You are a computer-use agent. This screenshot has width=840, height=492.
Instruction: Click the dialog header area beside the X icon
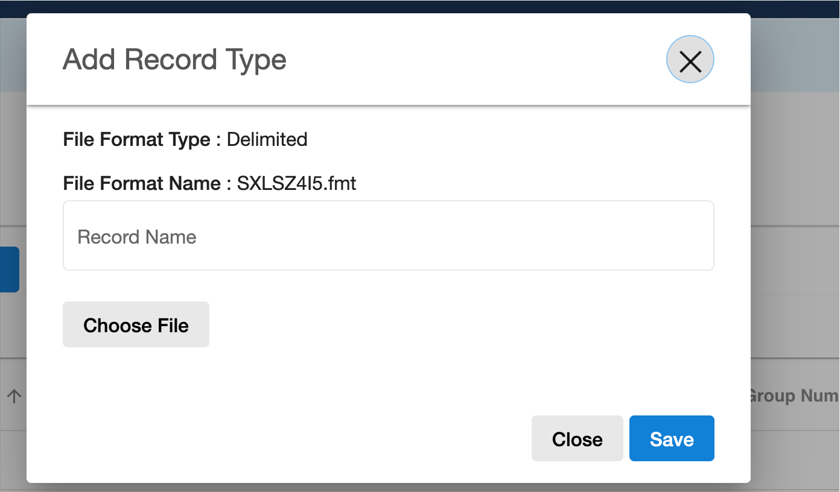pyautogui.click(x=483, y=60)
